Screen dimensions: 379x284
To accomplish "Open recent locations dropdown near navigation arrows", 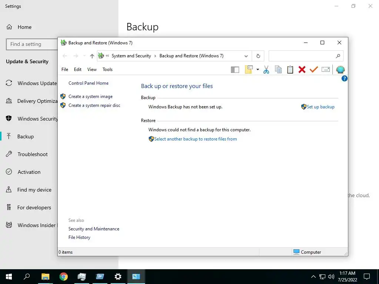I will (x=84, y=56).
